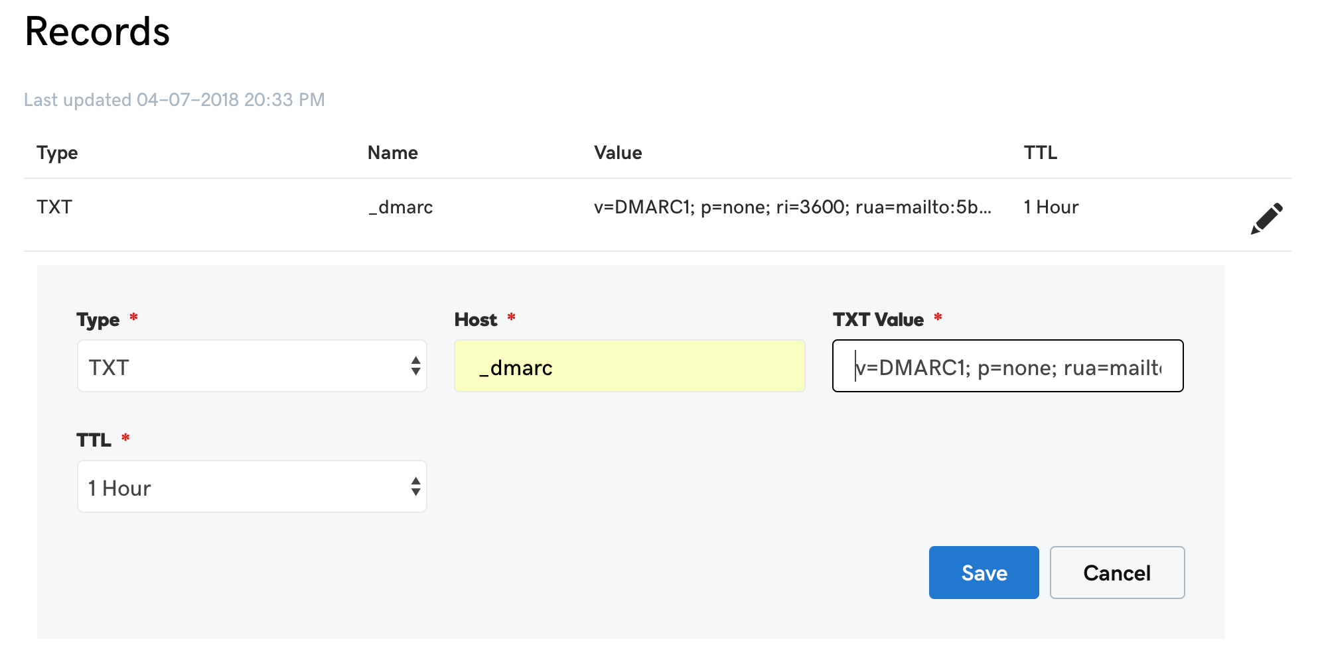
Task: Click the 1 Hour TTL value in the table
Action: (x=1051, y=207)
